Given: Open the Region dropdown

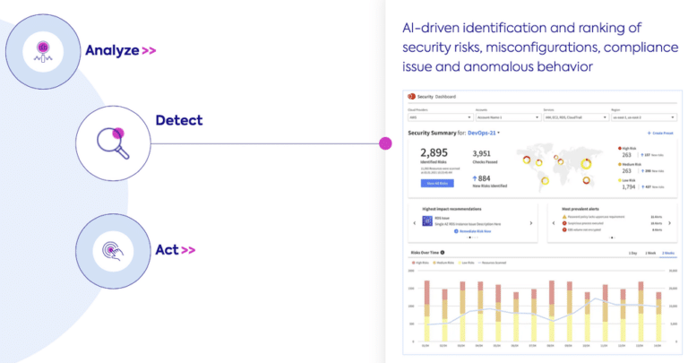Looking at the screenshot, I should 644,117.
